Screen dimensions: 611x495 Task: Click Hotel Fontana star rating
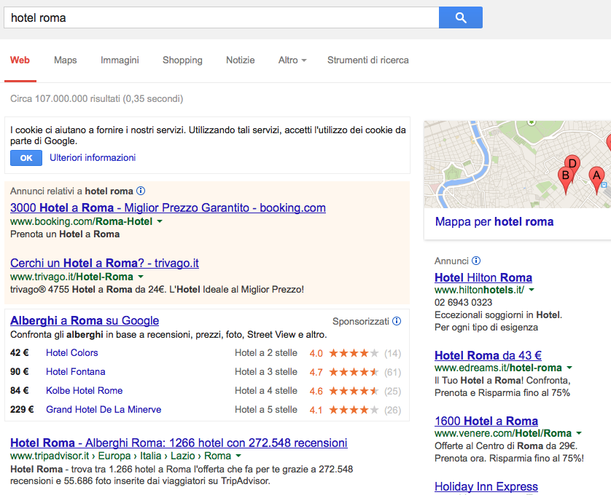coord(353,372)
